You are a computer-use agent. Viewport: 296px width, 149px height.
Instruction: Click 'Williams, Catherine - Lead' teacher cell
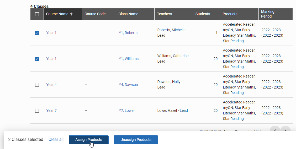coord(174,59)
